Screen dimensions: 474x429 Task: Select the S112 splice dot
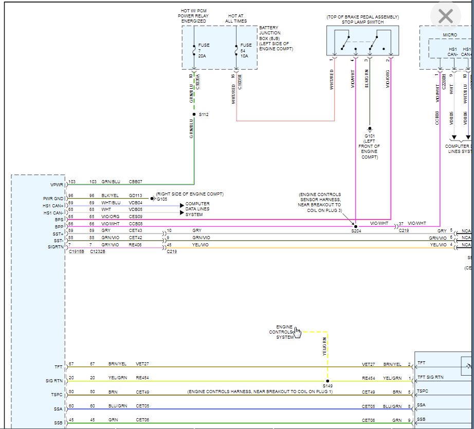tap(194, 114)
